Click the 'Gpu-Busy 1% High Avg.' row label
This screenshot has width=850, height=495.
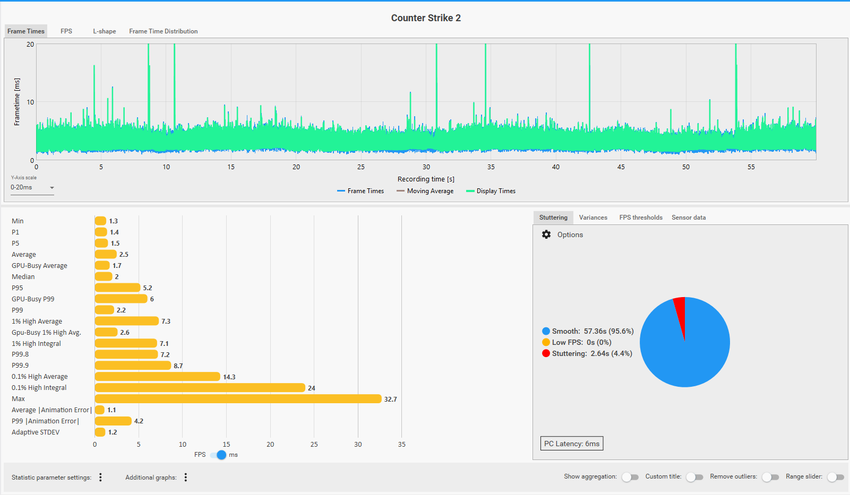point(46,333)
